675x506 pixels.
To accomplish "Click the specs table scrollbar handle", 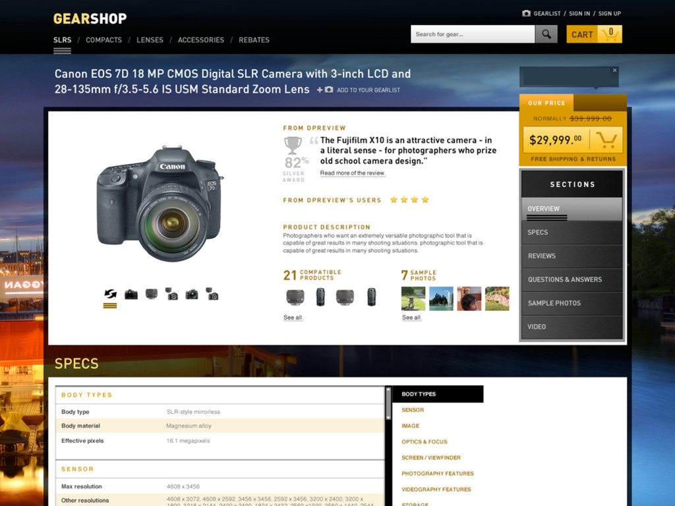I will coord(388,403).
